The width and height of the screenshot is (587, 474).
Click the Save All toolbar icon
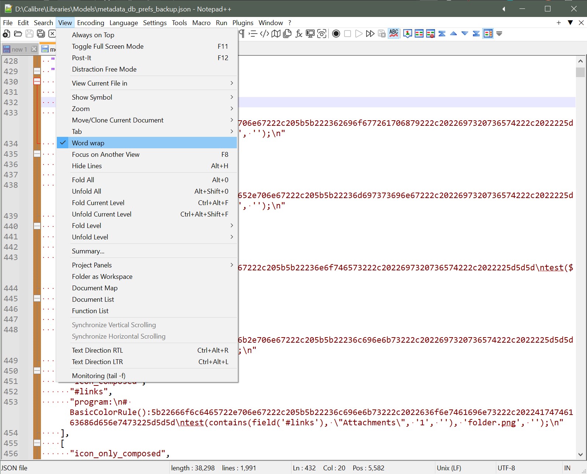click(41, 34)
